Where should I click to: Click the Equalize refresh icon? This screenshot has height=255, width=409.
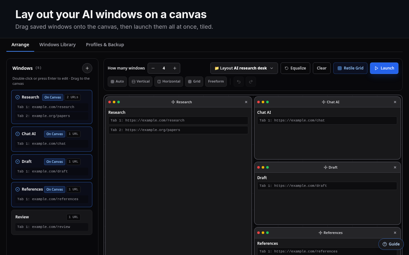click(x=287, y=68)
